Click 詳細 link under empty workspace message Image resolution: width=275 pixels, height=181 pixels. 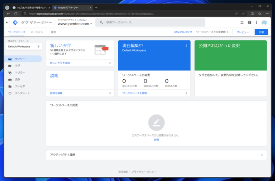pyautogui.click(x=156, y=140)
